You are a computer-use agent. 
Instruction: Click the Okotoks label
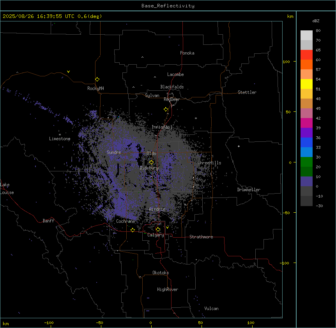click(161, 273)
